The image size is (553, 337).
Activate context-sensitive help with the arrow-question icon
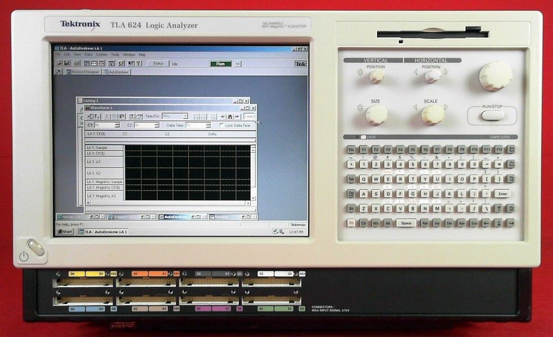click(x=131, y=63)
